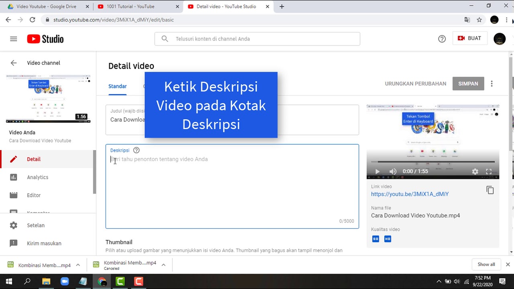514x289 pixels.
Task: Open video player settings gear
Action: click(x=475, y=171)
